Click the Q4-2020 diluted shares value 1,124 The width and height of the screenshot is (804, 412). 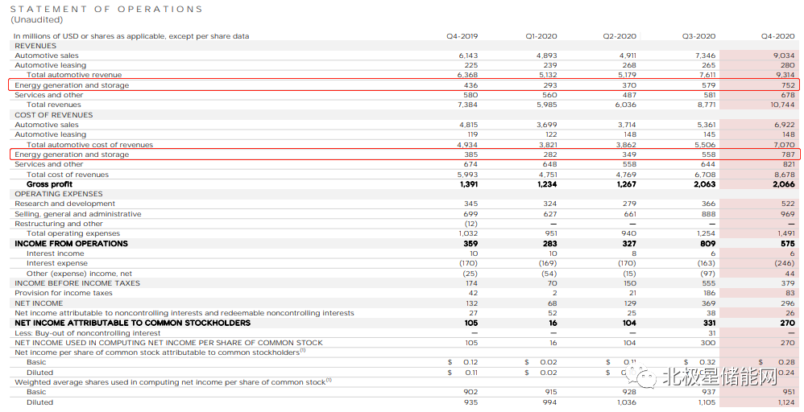tap(785, 402)
